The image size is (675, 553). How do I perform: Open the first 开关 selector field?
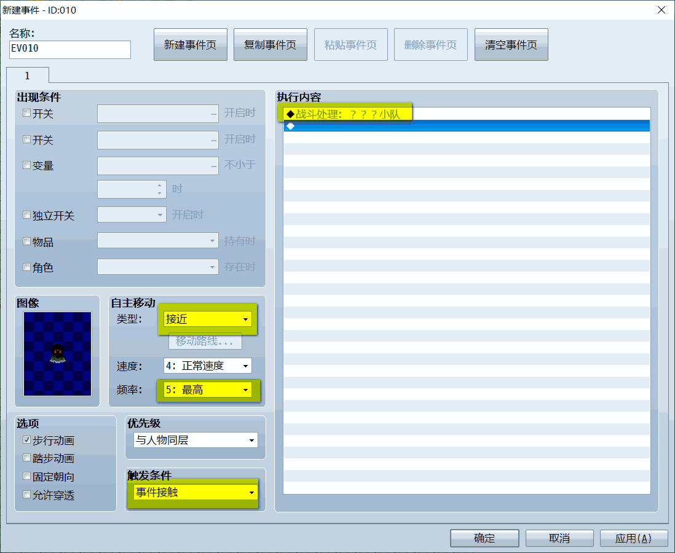tap(157, 114)
